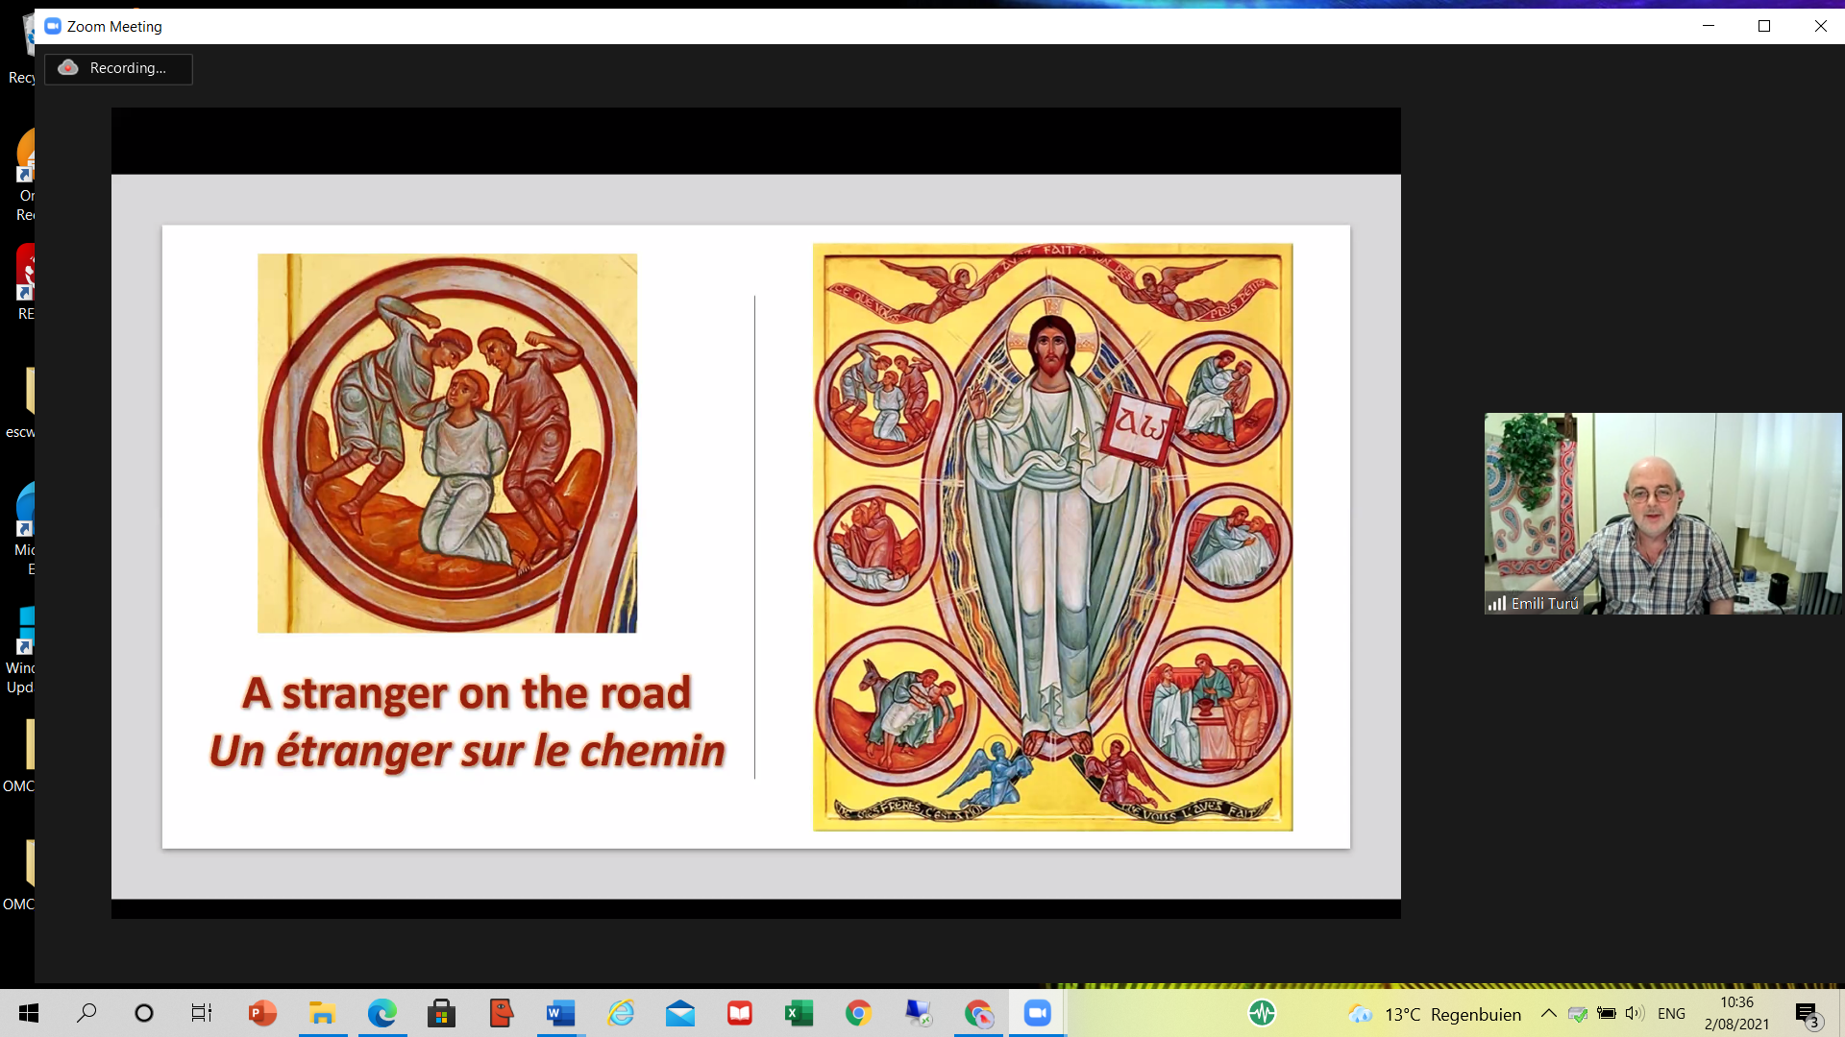The image size is (1845, 1037).
Task: Open the Mail app icon
Action: 679,1013
